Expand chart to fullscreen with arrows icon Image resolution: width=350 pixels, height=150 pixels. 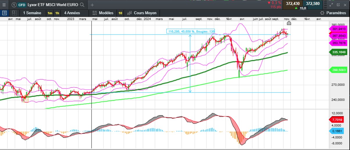331,5
